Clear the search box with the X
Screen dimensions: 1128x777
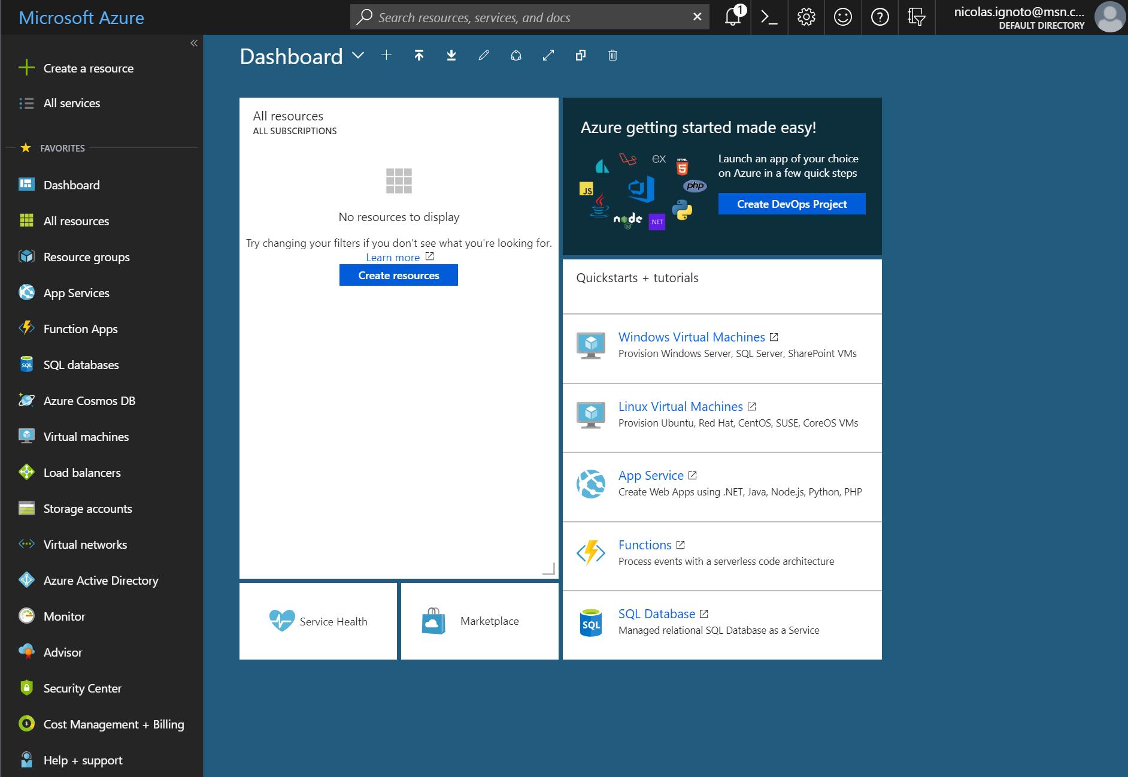(x=696, y=17)
